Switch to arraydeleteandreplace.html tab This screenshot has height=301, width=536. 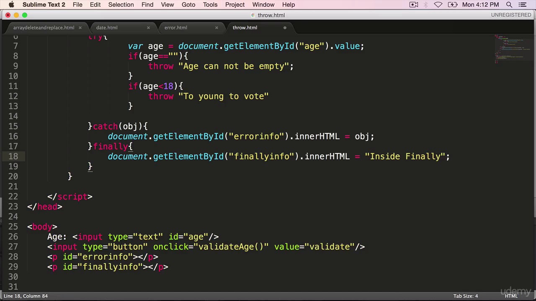[44, 28]
